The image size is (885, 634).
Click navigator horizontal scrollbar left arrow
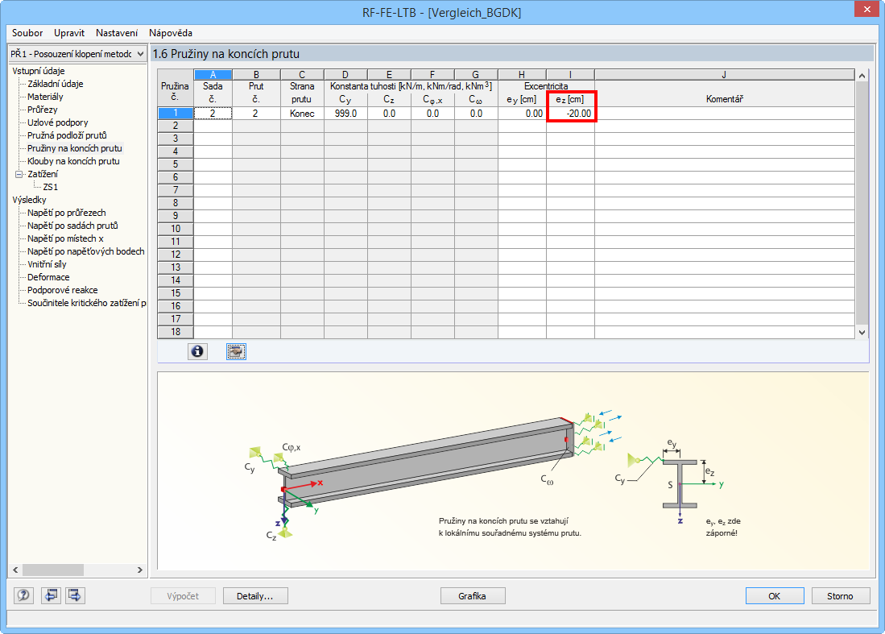pyautogui.click(x=16, y=570)
